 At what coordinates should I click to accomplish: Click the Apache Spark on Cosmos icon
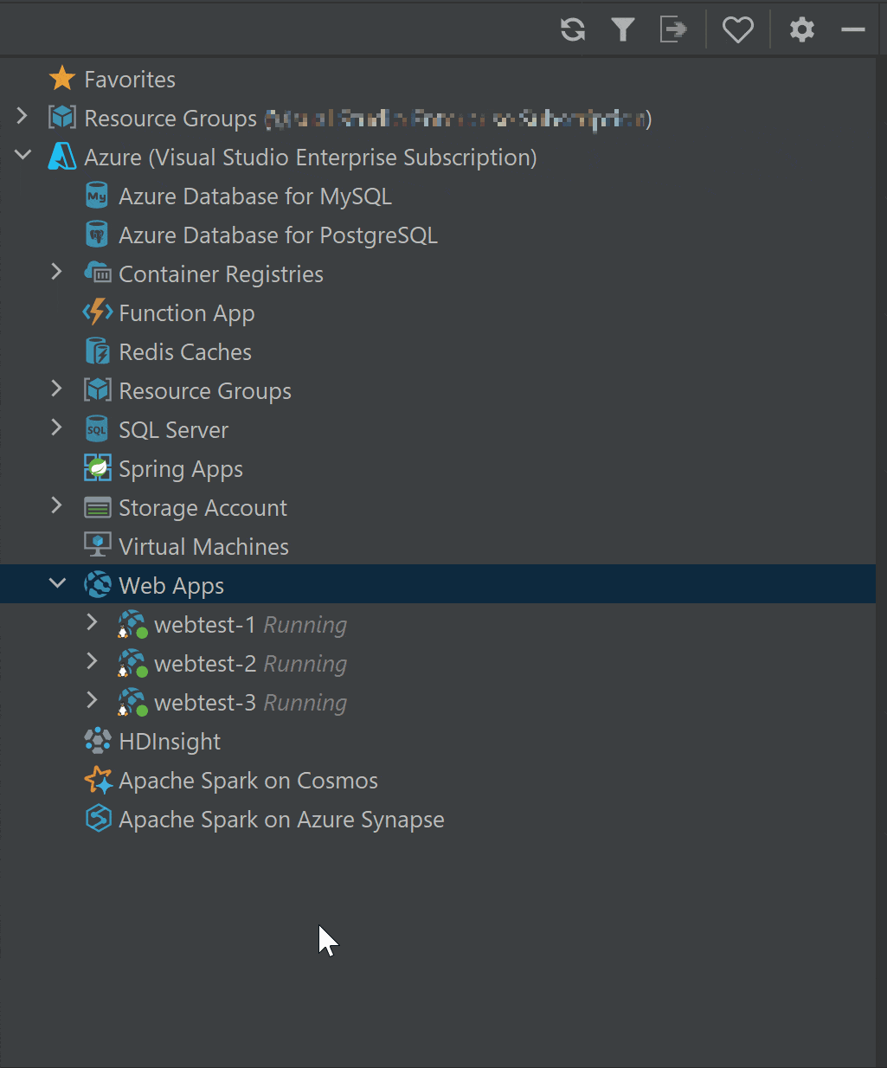pos(98,780)
